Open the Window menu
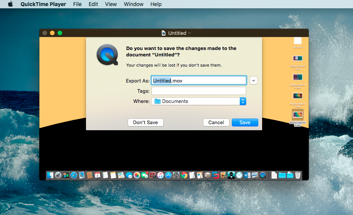353x215 pixels. [x=133, y=4]
